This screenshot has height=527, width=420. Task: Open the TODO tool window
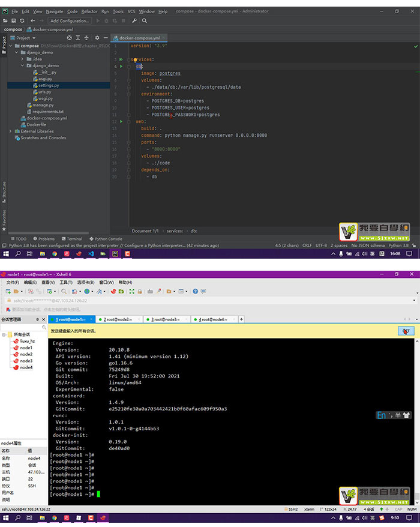19,239
